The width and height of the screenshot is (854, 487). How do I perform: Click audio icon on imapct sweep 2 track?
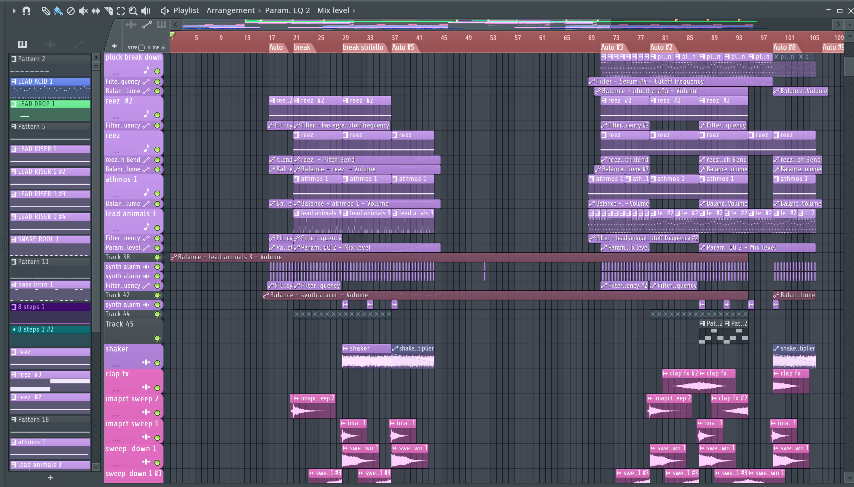click(x=146, y=412)
